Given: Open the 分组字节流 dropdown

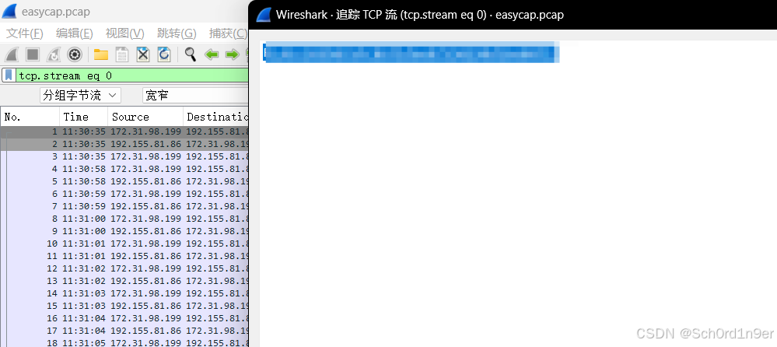Looking at the screenshot, I should (x=80, y=95).
